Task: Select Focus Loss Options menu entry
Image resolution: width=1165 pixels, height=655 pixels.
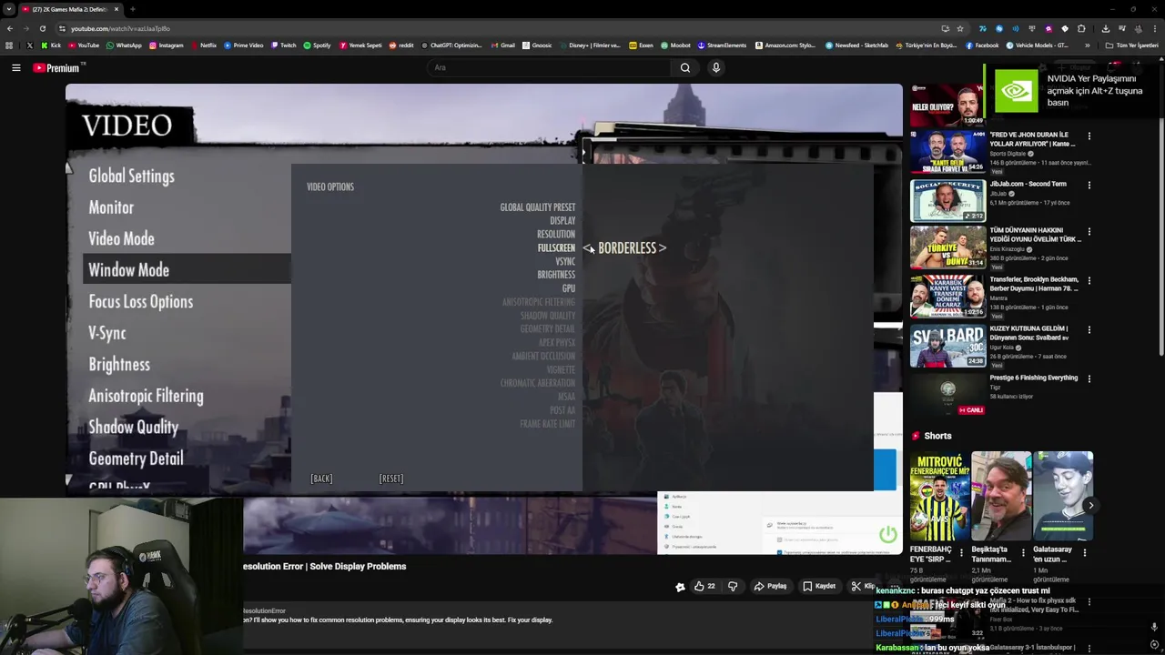Action: 140,302
